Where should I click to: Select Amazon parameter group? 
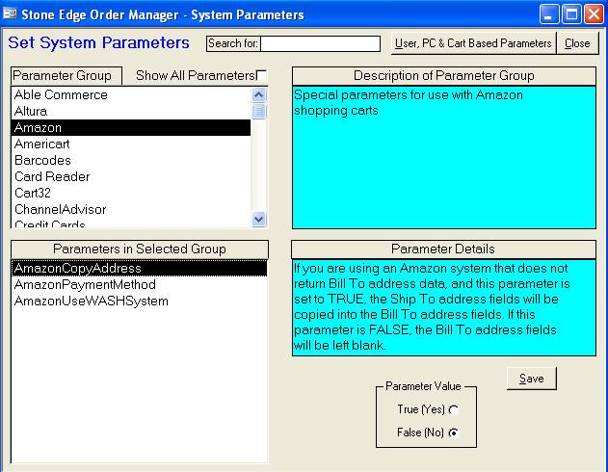131,127
